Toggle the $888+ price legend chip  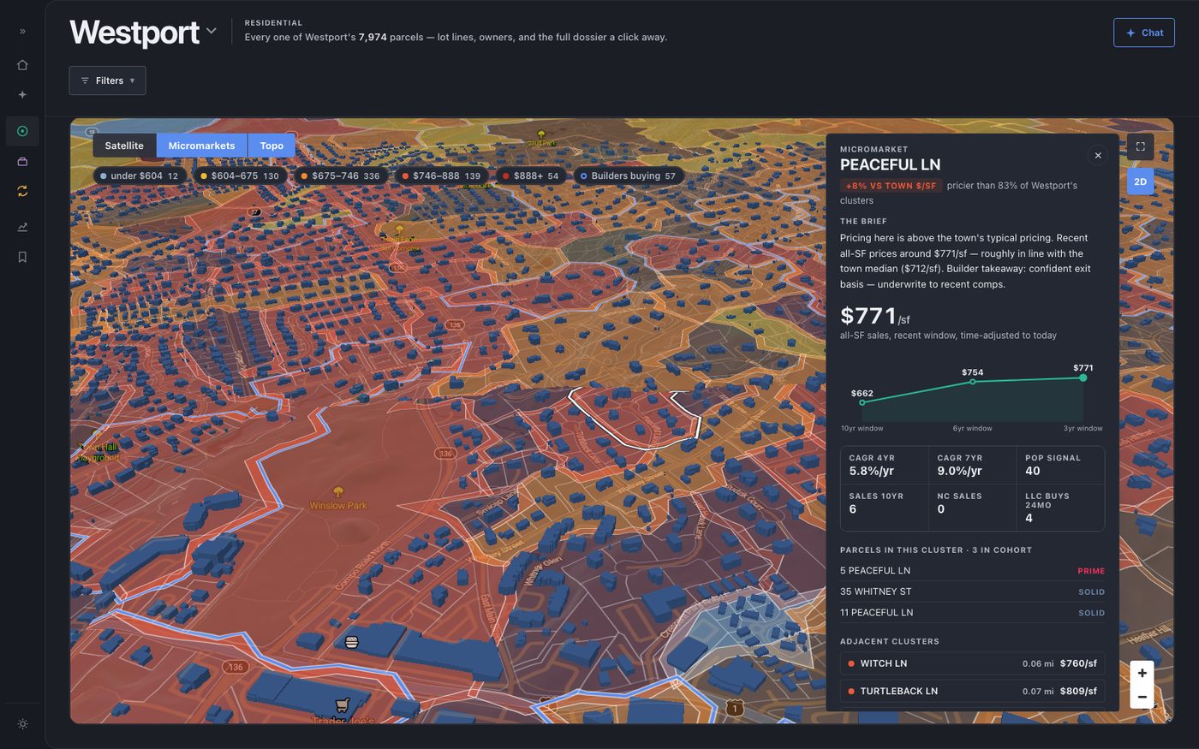[530, 176]
